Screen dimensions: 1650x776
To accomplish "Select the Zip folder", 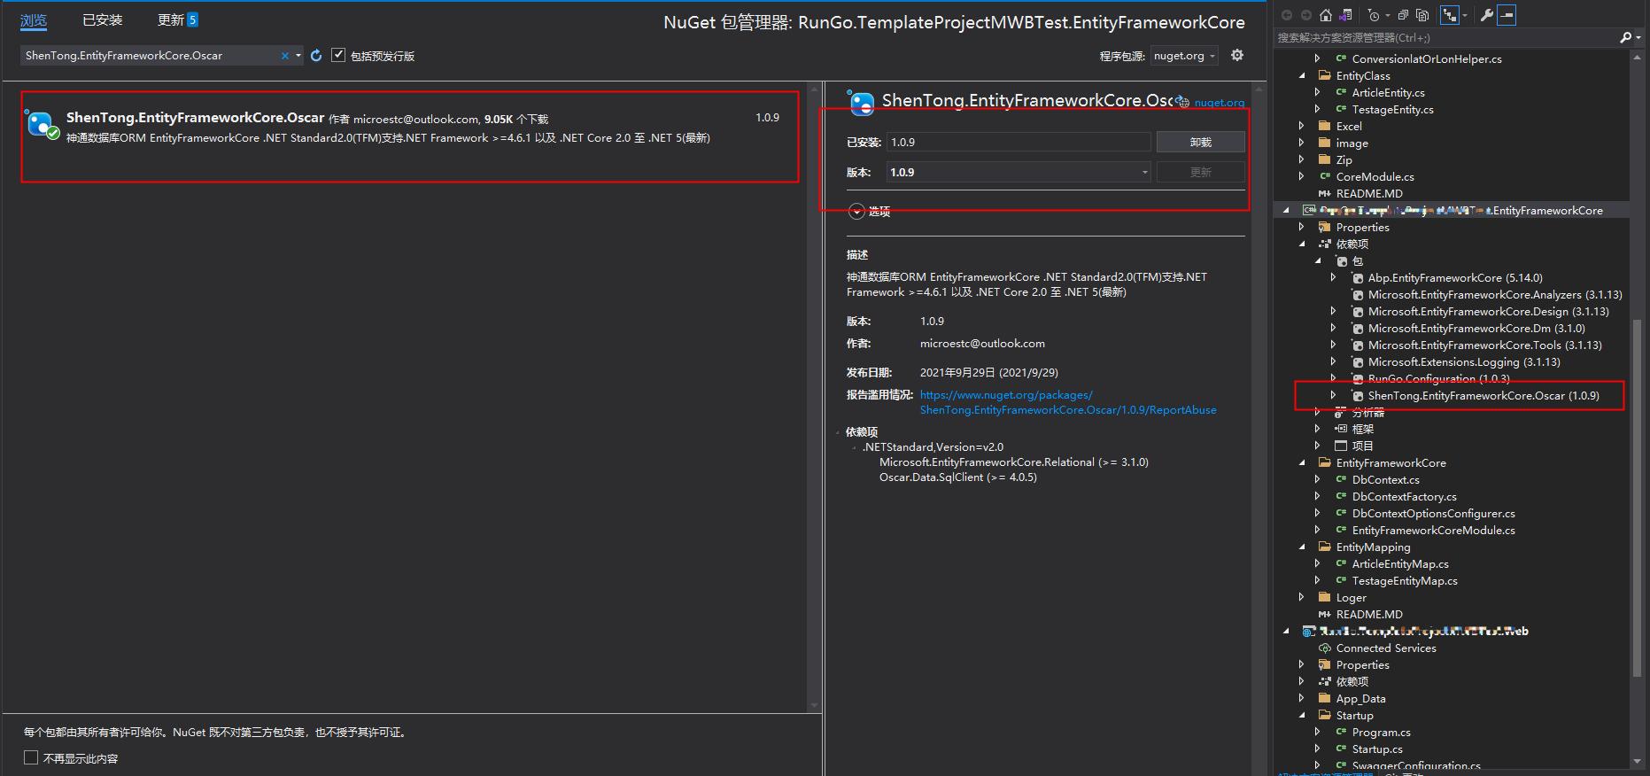I will pos(1344,159).
